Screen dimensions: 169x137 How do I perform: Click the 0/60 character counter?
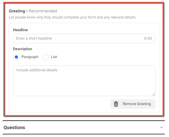pos(148,38)
